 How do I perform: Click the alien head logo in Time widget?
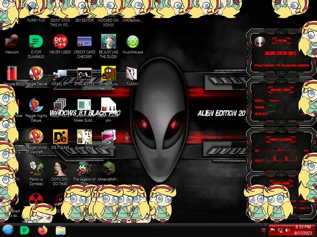[260, 42]
